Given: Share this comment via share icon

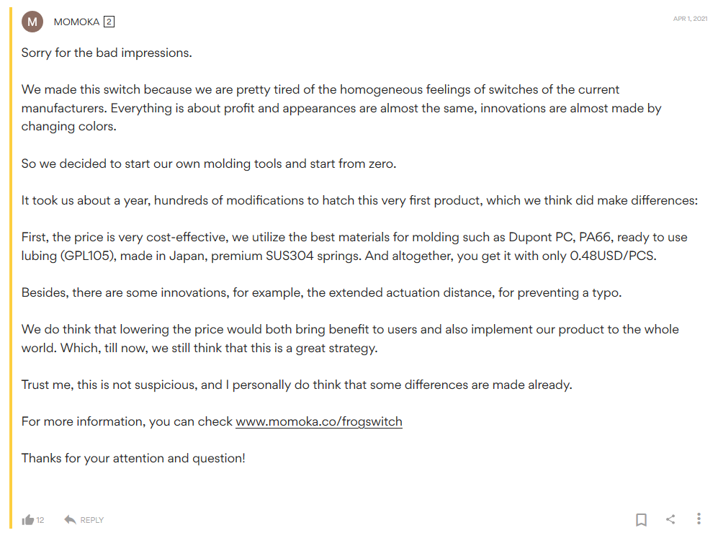Looking at the screenshot, I should (x=670, y=519).
